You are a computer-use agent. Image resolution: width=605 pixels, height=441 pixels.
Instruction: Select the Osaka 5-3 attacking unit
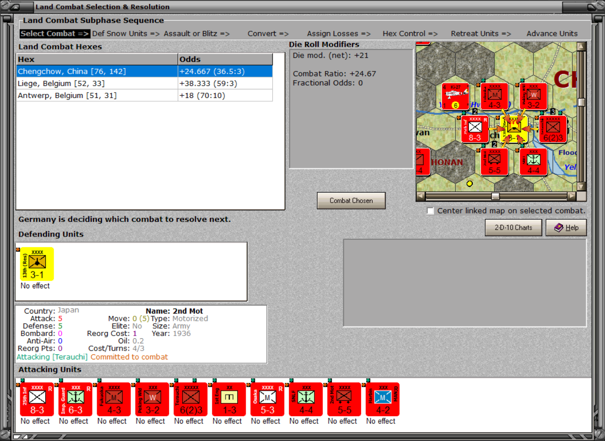(268, 399)
